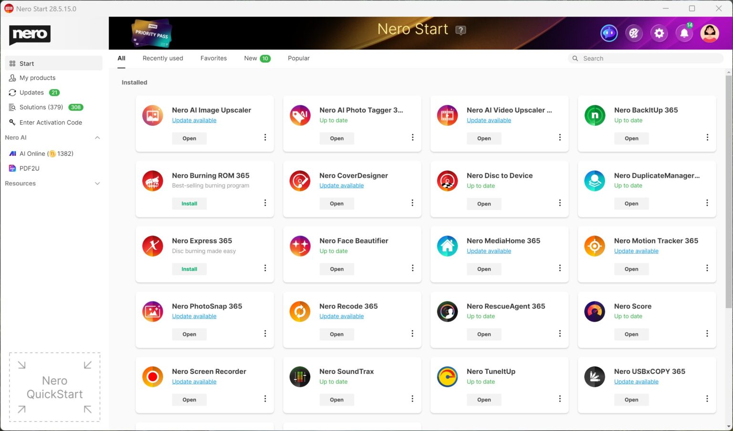This screenshot has width=733, height=431.
Task: Open the Popular tab
Action: tap(298, 58)
